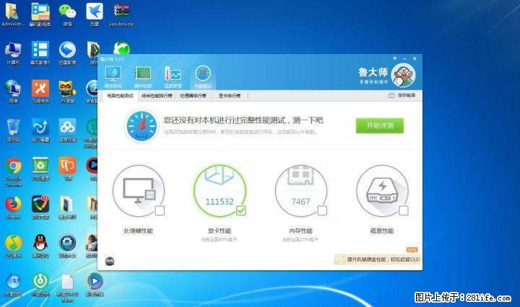The height and width of the screenshot is (307, 520).
Task: Click the 鲁大师 logo text
Action: (373, 72)
